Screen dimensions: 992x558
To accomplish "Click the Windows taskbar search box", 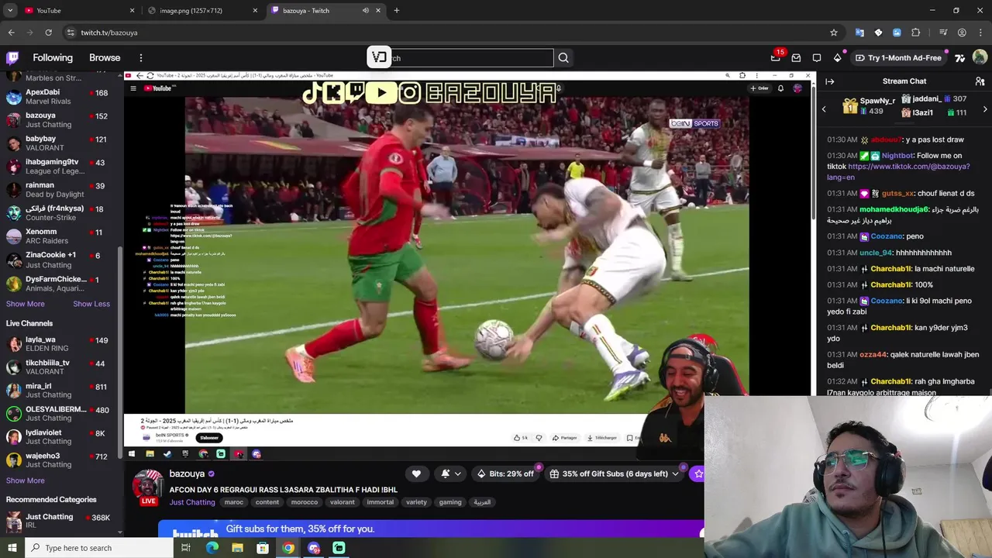I will point(99,548).
